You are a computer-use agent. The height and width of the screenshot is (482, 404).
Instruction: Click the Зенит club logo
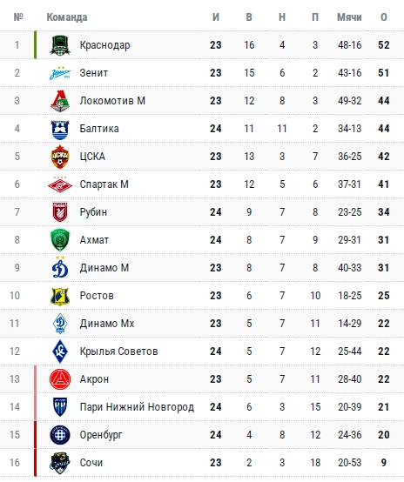pos(60,73)
